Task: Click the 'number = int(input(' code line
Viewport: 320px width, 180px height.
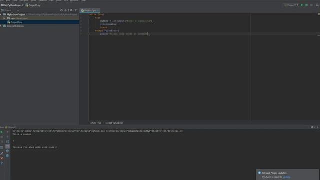Action: (x=127, y=21)
